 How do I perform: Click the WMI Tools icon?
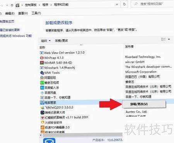42,73
